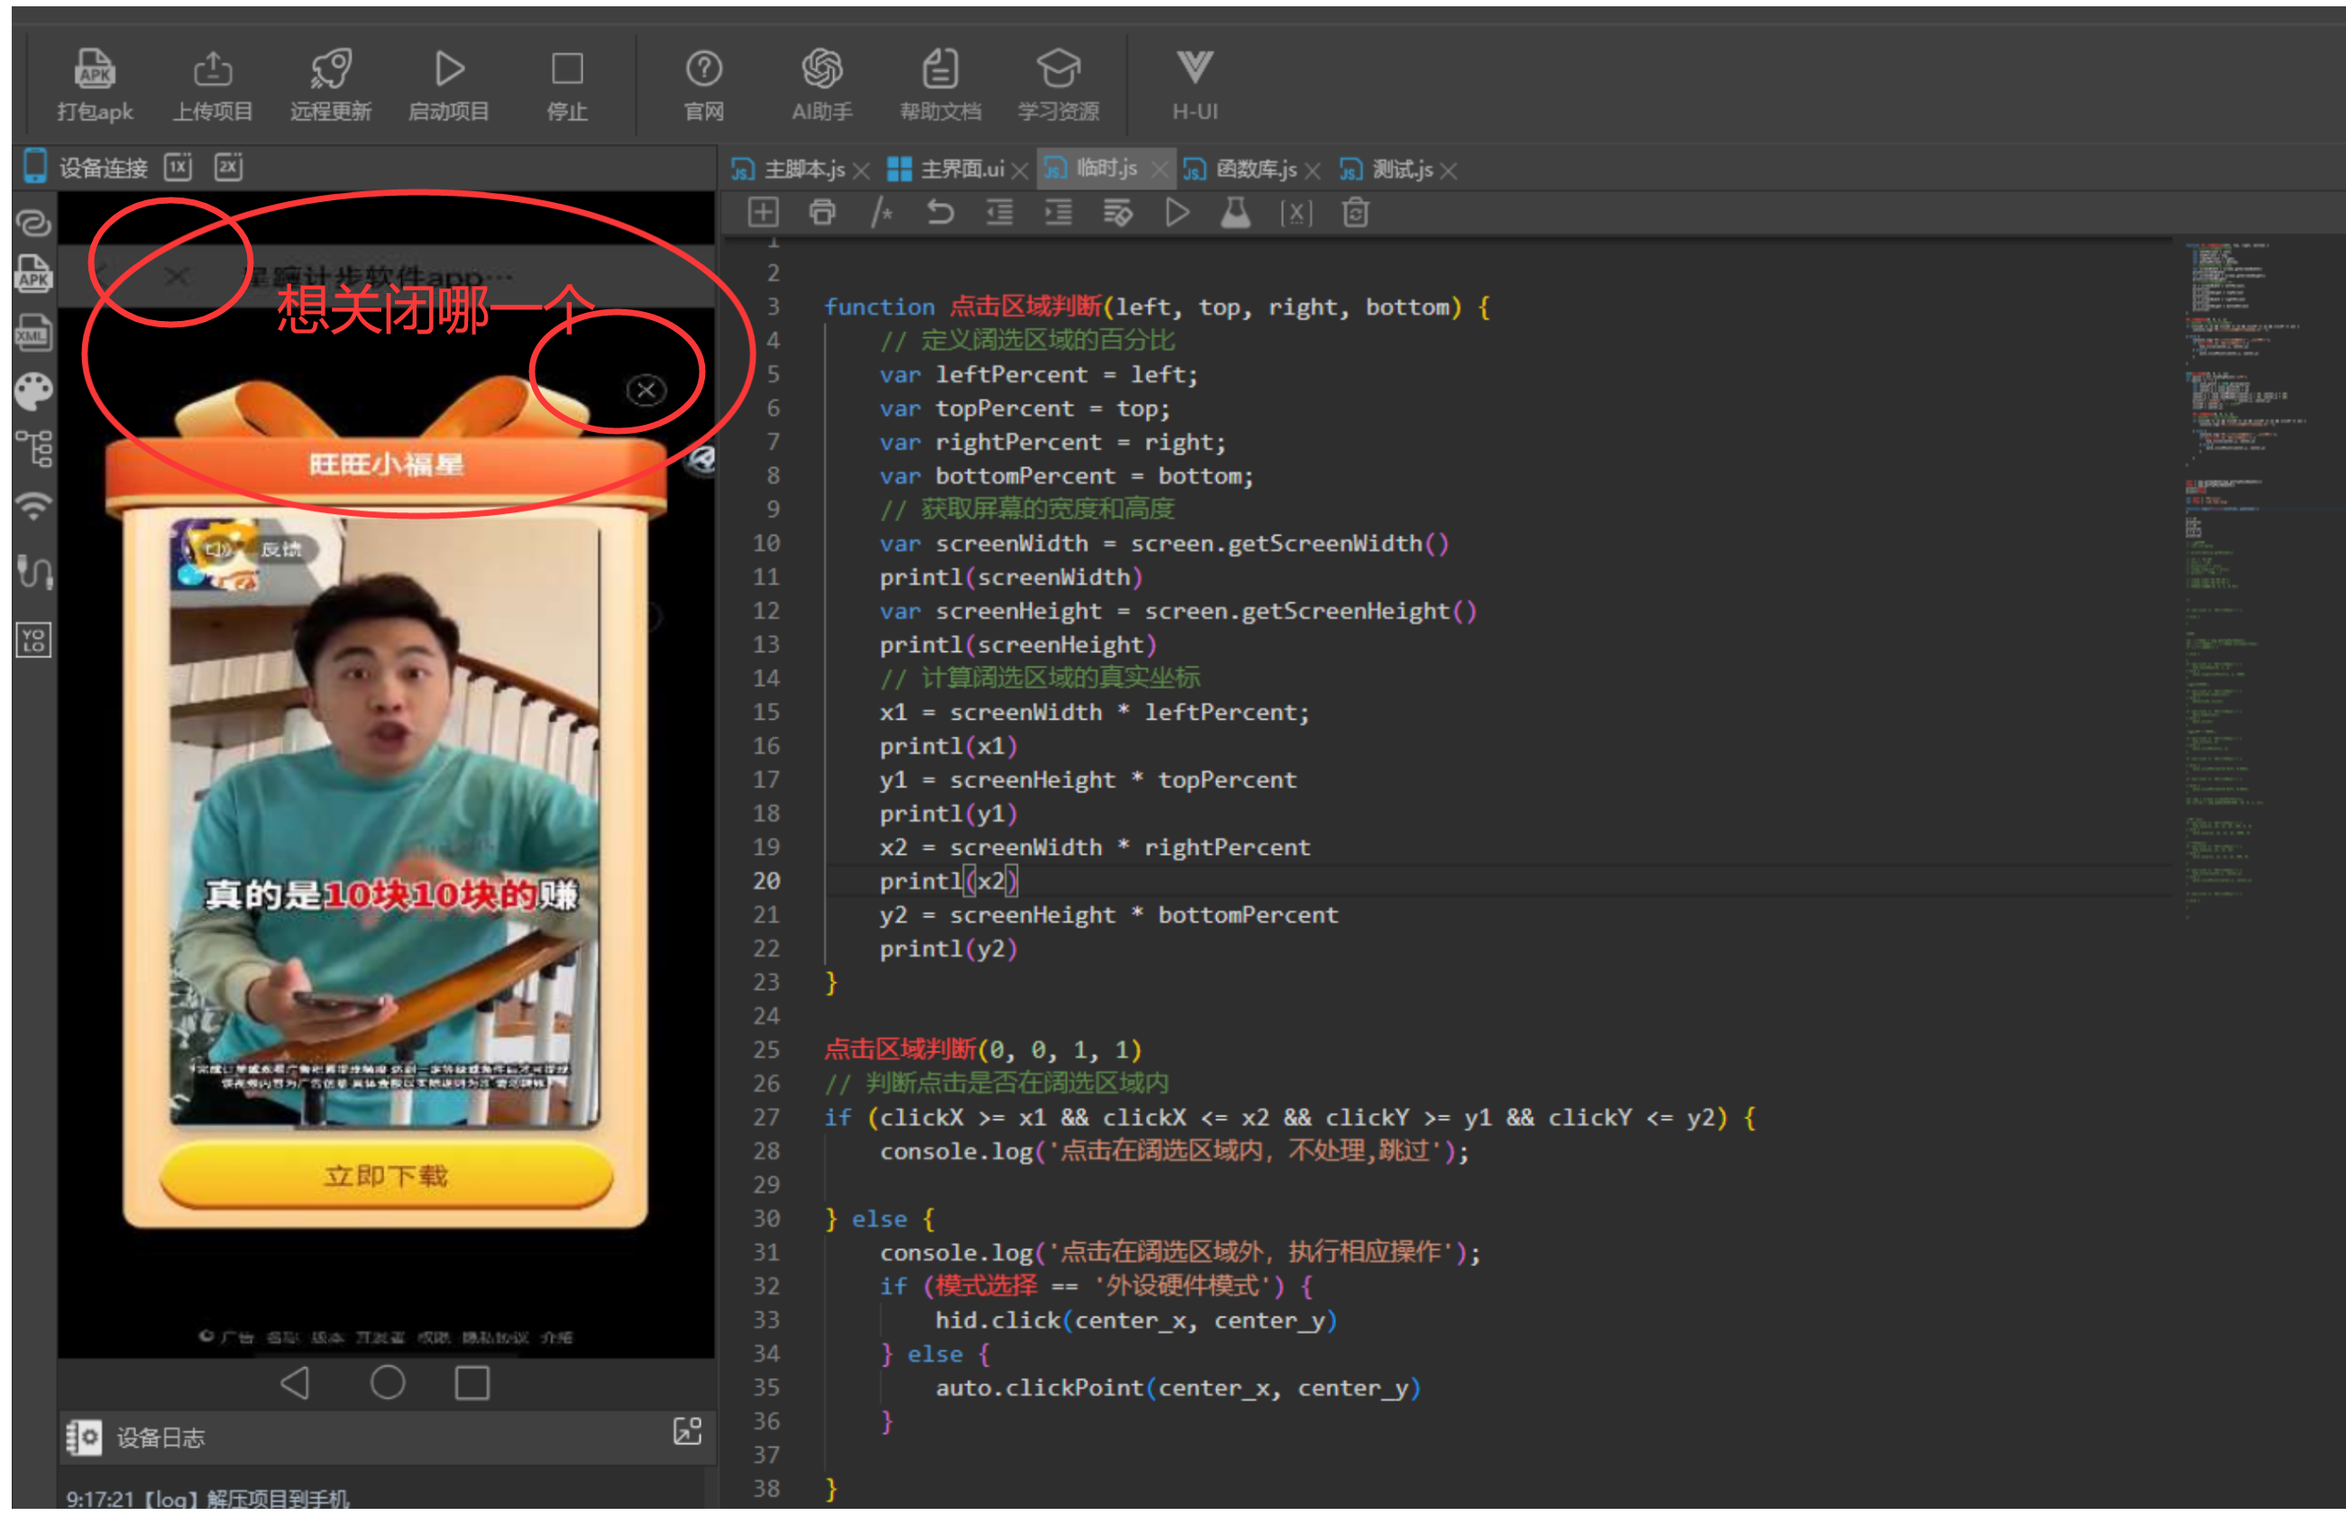Screen dimensions: 2346x1516
Task: Open the YOLO sidebar tool
Action: [33, 640]
